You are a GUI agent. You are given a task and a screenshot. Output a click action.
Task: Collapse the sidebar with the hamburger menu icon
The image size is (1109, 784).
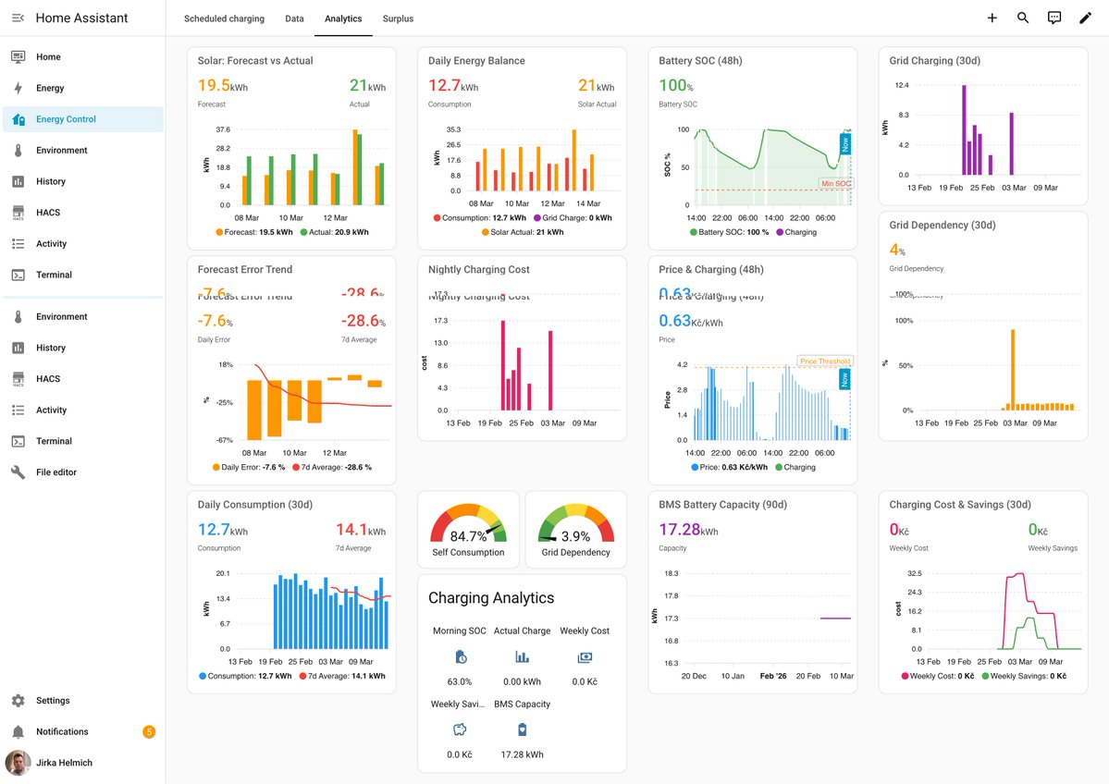18,18
